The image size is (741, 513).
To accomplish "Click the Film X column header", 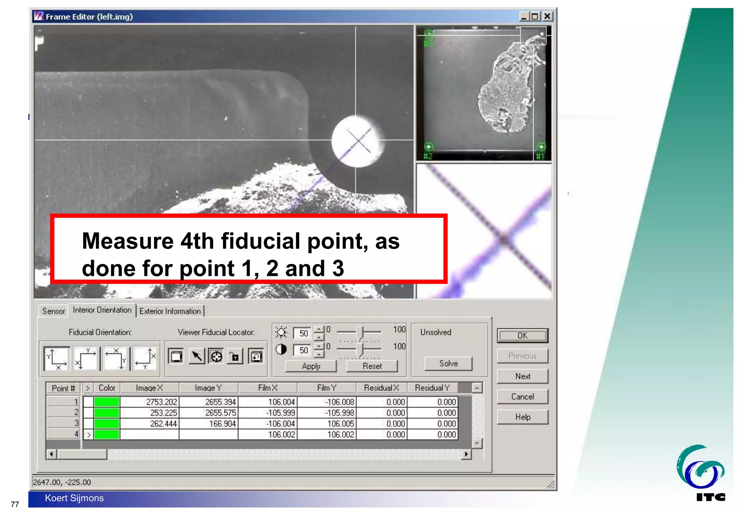I will (x=268, y=388).
